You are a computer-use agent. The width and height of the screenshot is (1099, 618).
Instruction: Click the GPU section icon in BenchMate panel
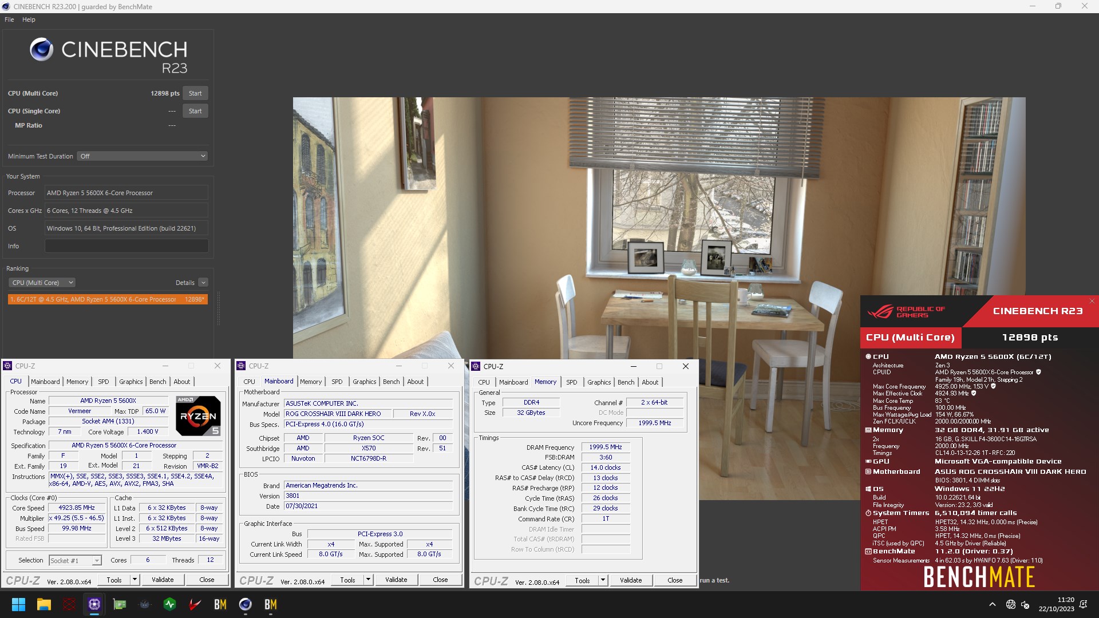point(868,461)
